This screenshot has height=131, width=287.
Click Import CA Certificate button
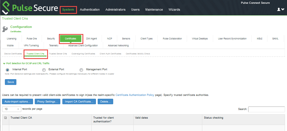click(x=79, y=102)
